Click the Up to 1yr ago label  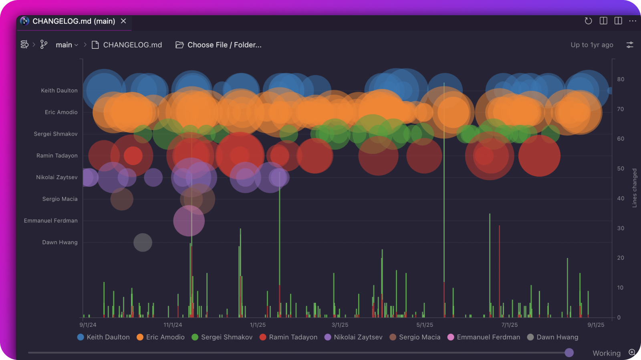591,45
